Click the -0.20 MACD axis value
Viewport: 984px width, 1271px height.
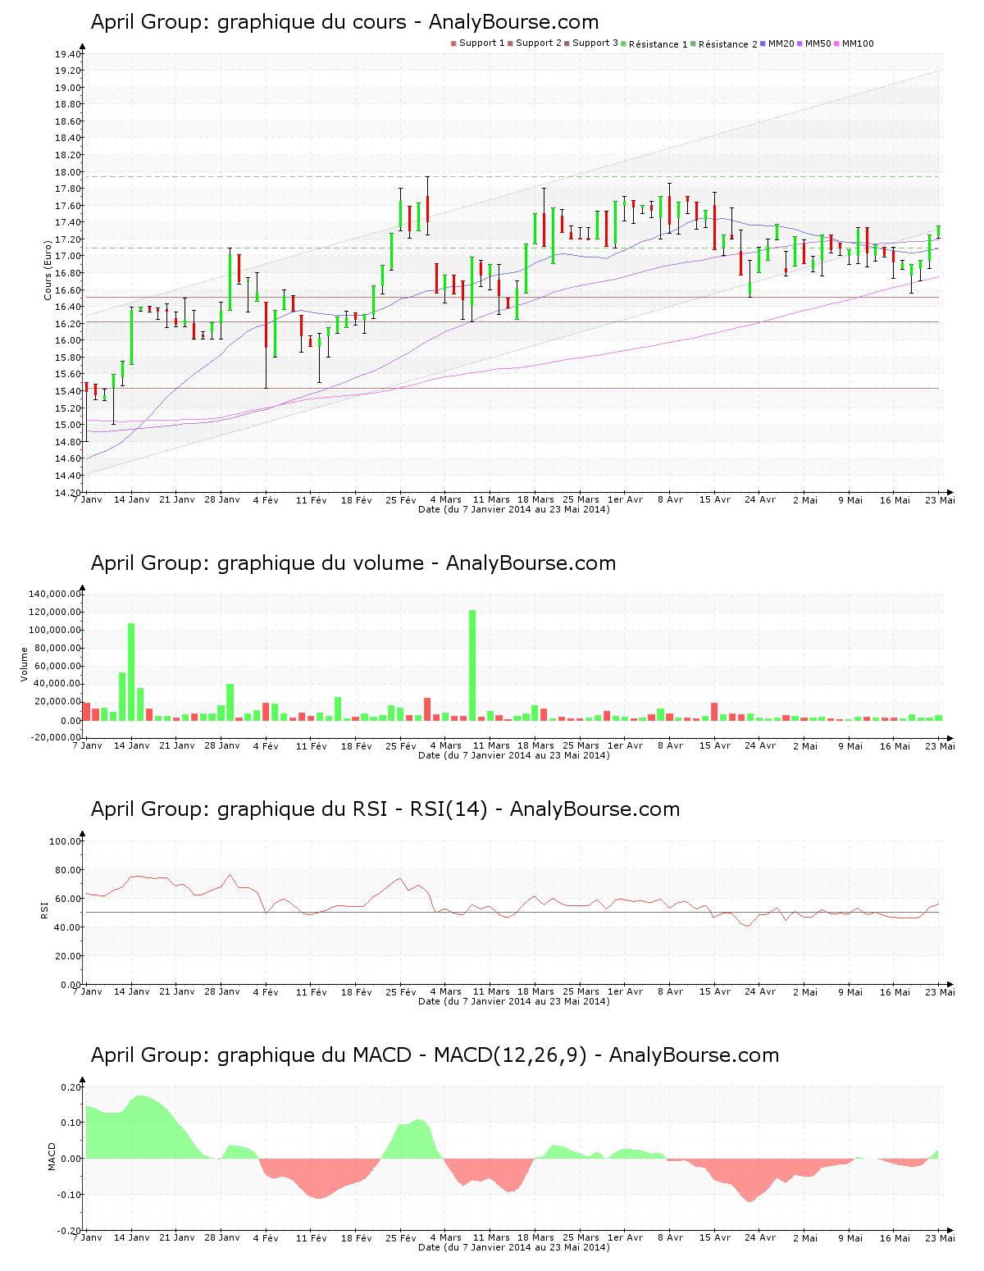(71, 1231)
